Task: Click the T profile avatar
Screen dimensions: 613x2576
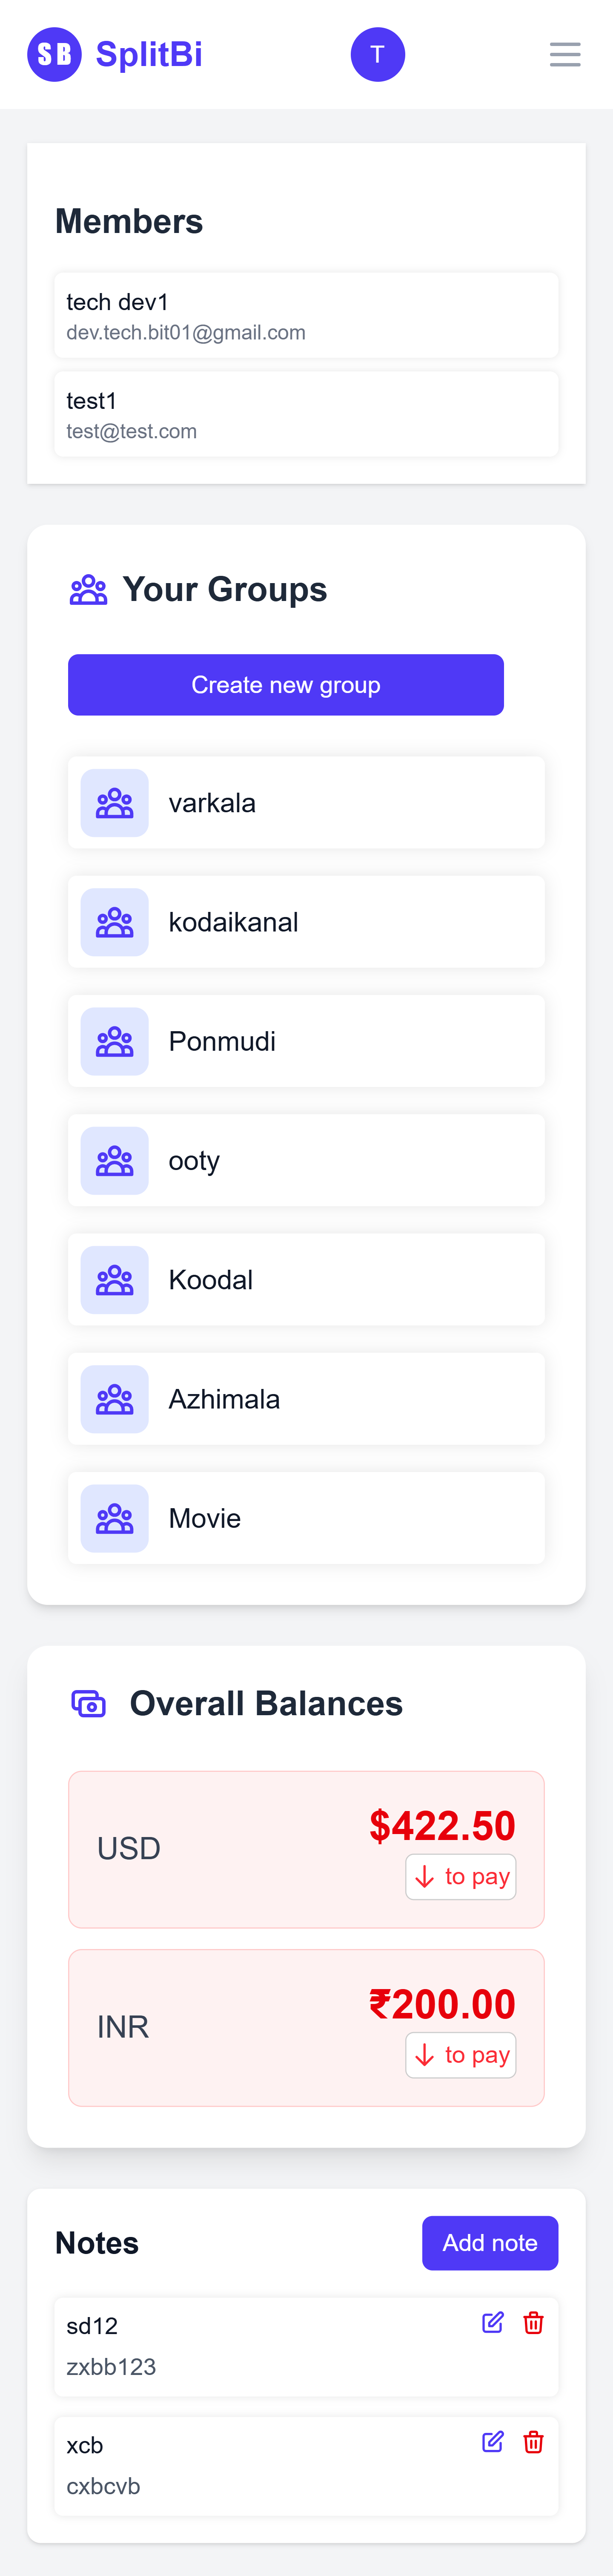Action: (377, 54)
